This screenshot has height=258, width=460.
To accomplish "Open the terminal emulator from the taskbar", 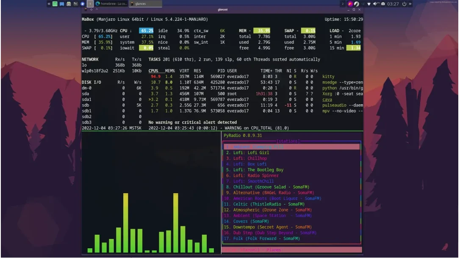I will point(75,3).
